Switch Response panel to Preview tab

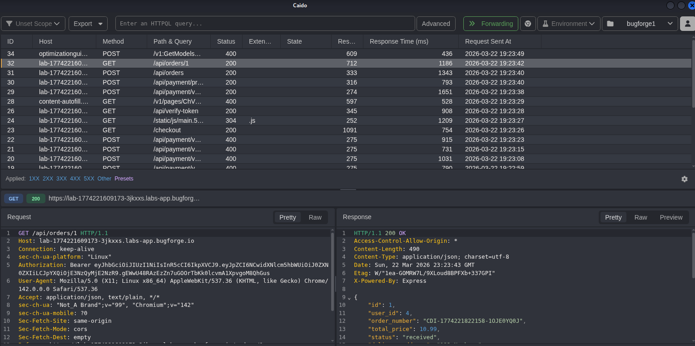[x=671, y=217]
